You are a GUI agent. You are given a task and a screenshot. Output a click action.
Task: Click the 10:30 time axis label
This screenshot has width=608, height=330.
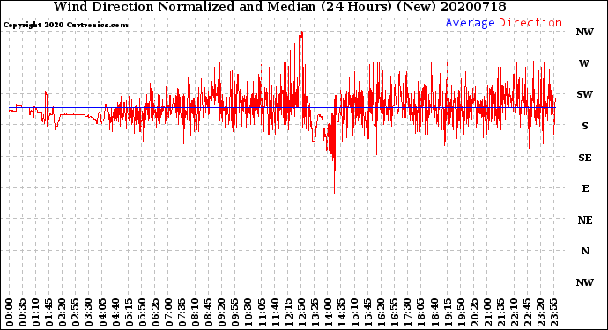click(x=248, y=312)
